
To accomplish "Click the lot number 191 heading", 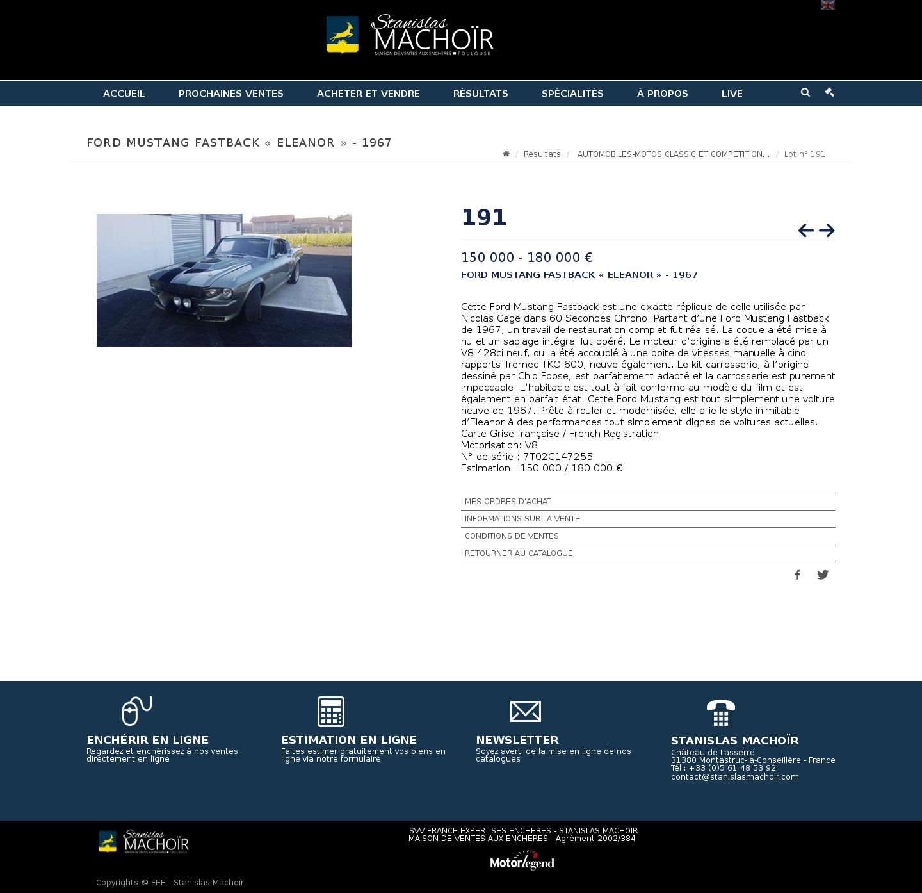I will point(484,218).
